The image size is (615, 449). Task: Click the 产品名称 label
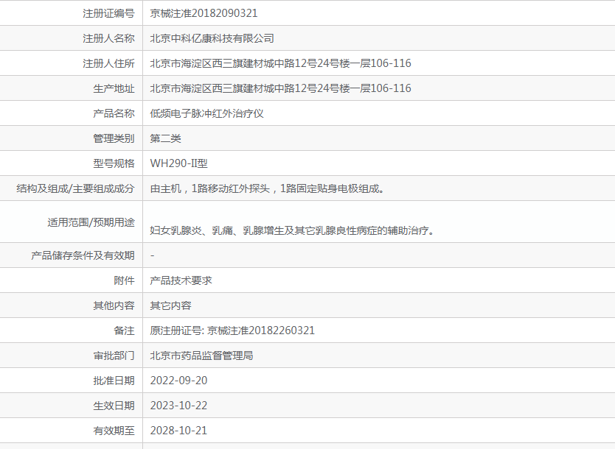[114, 113]
